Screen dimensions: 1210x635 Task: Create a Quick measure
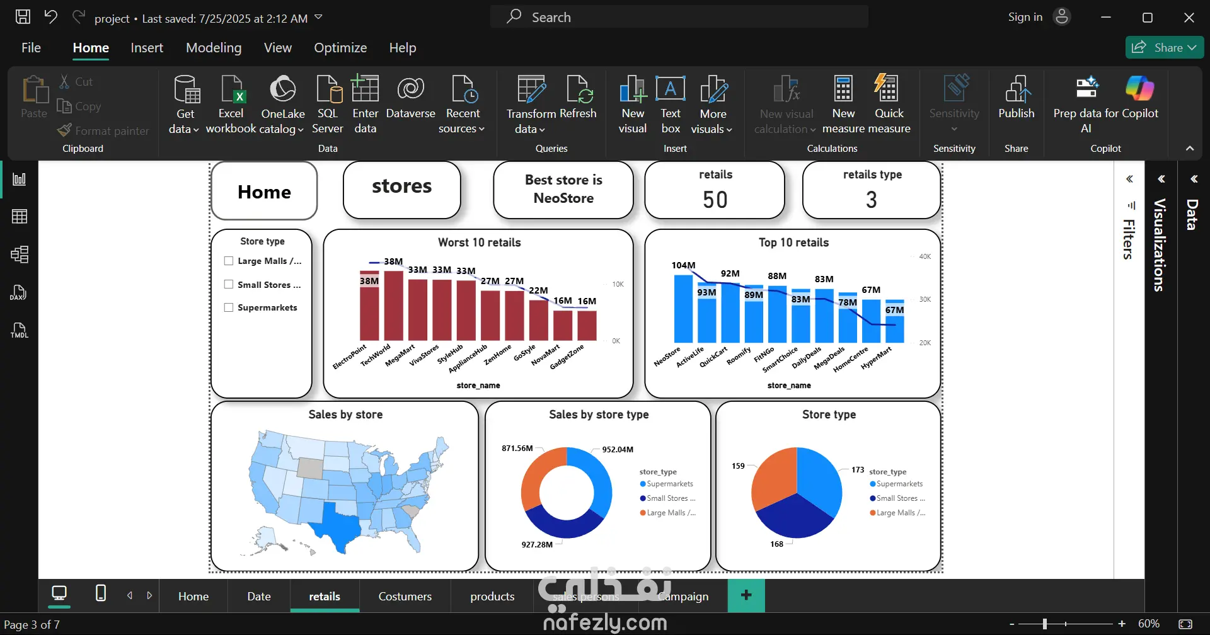[x=889, y=105]
